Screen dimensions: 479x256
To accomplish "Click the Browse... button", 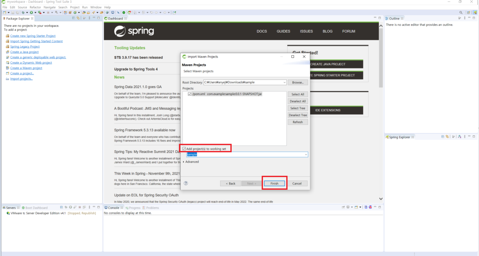I will coord(298,82).
